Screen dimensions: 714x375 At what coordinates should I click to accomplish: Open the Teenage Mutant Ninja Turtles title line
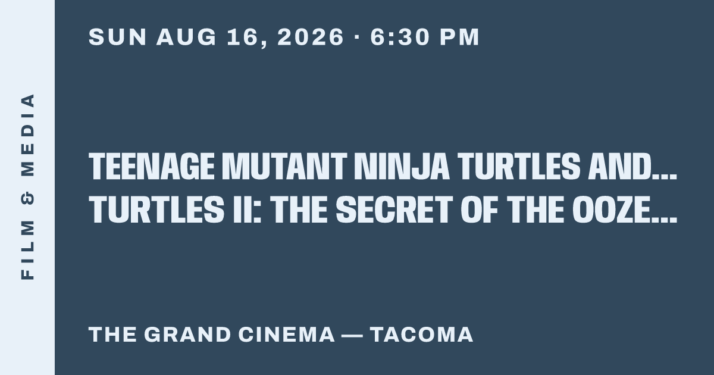(383, 167)
